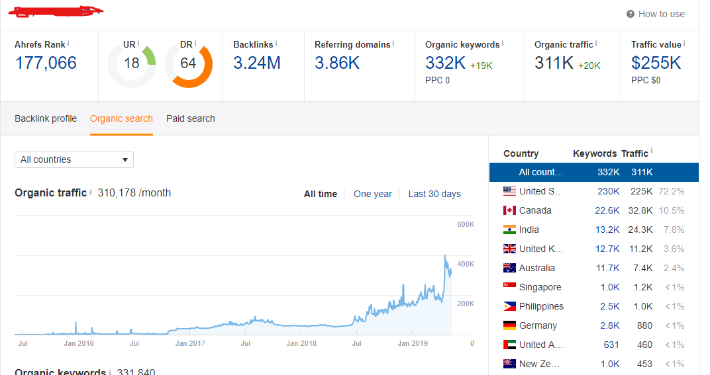Click info icon next to Traffic value

[x=684, y=44]
